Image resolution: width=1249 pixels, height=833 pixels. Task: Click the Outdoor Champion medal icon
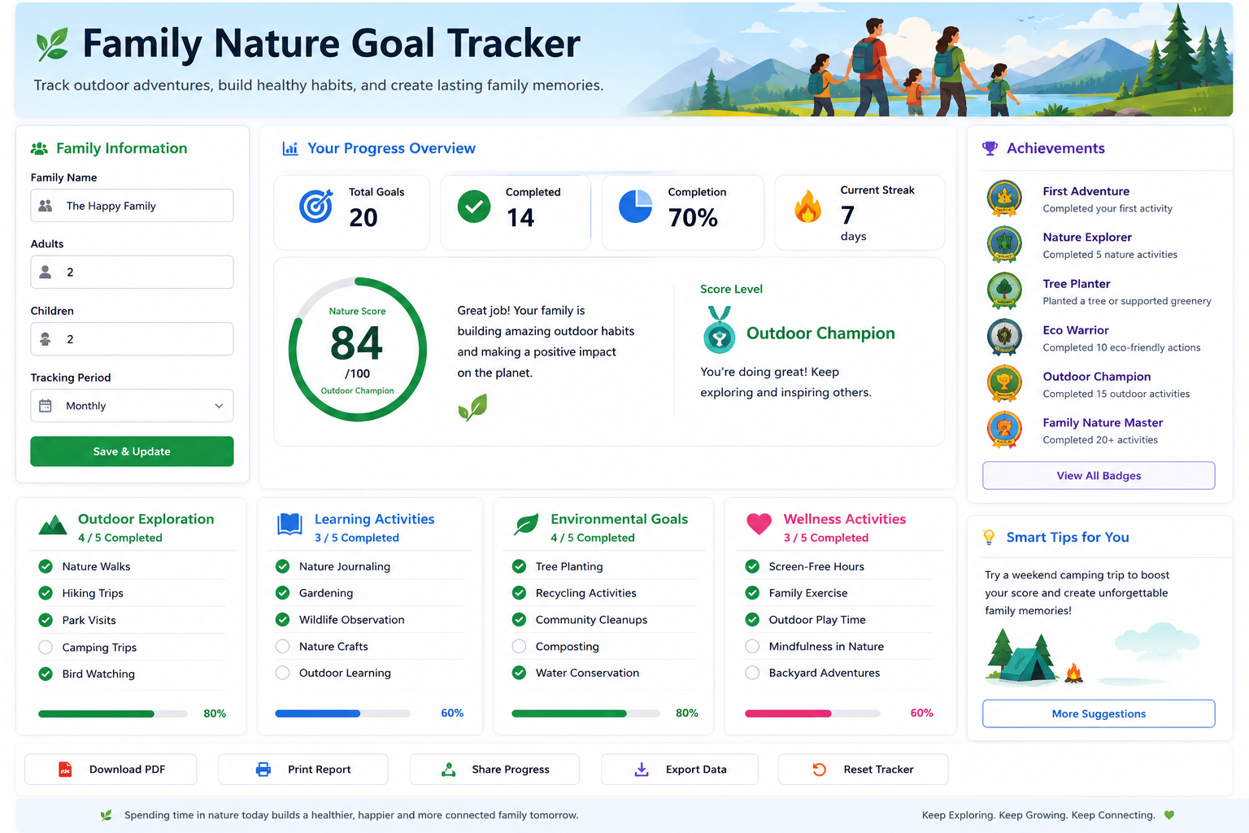tap(719, 329)
